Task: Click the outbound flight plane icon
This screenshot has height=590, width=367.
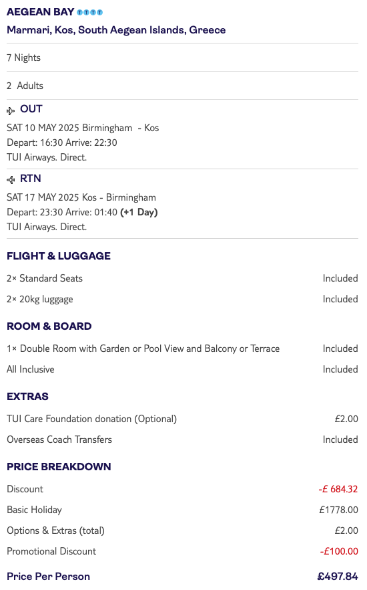Action: [11, 110]
